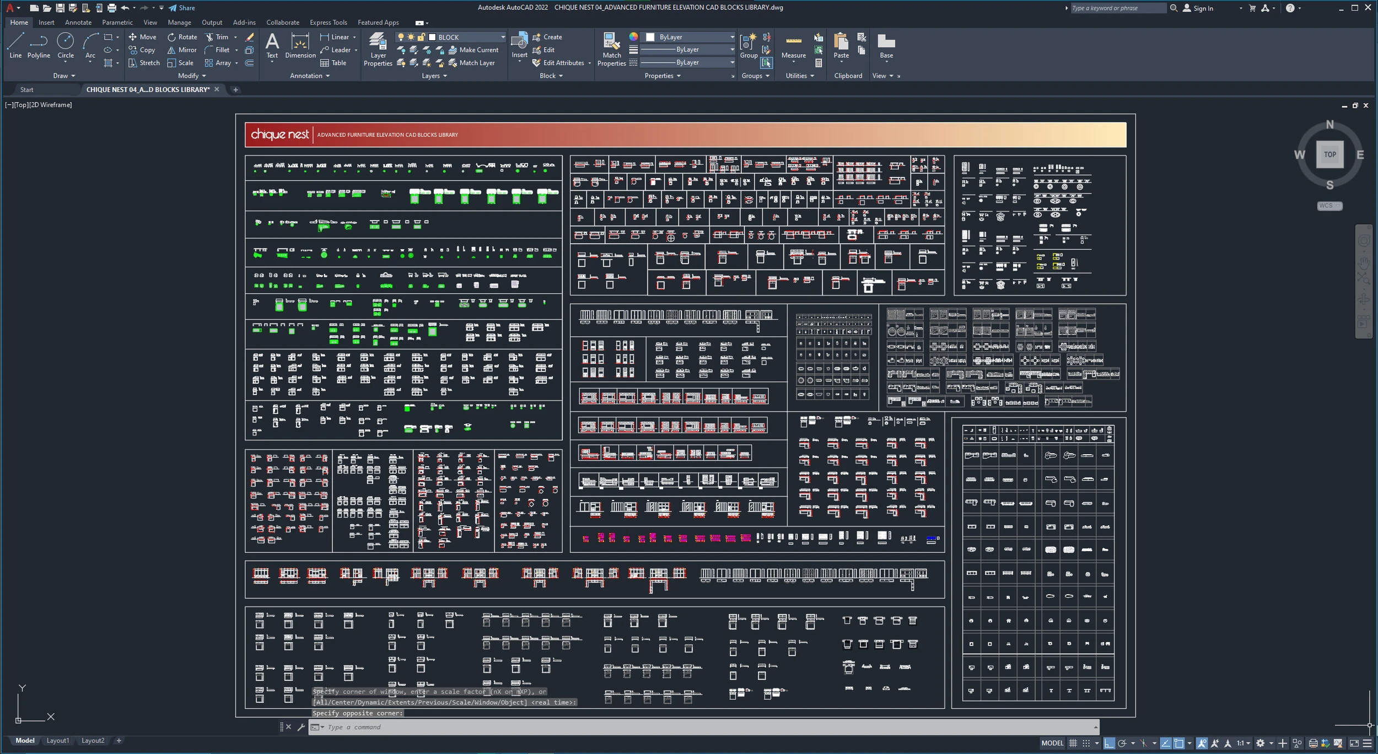The width and height of the screenshot is (1378, 754).
Task: Click the Hatch tool icon
Action: [x=108, y=63]
